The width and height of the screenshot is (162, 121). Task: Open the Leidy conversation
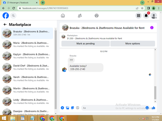click(x=27, y=102)
